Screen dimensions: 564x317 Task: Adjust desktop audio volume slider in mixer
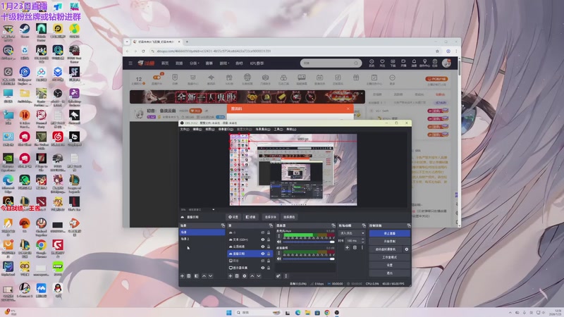(309, 259)
